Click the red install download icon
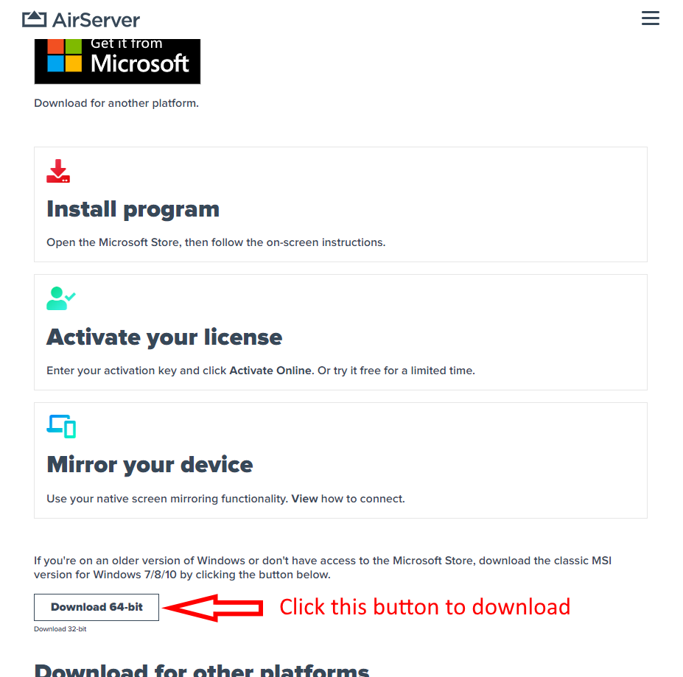The image size is (683, 677). click(58, 171)
